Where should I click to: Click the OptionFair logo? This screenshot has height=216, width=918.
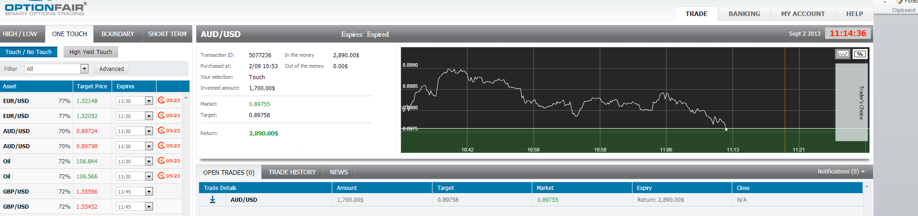click(45, 8)
